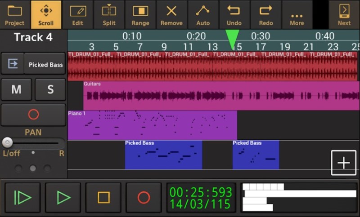Choose the Split tool
Image resolution: width=360 pixels, height=217 pixels.
pos(109,15)
